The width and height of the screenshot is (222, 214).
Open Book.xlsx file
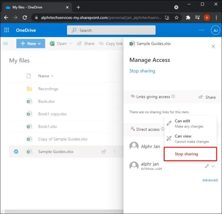click(46, 102)
